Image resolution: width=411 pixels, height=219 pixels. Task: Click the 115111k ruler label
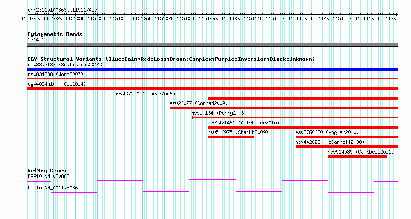253,19
